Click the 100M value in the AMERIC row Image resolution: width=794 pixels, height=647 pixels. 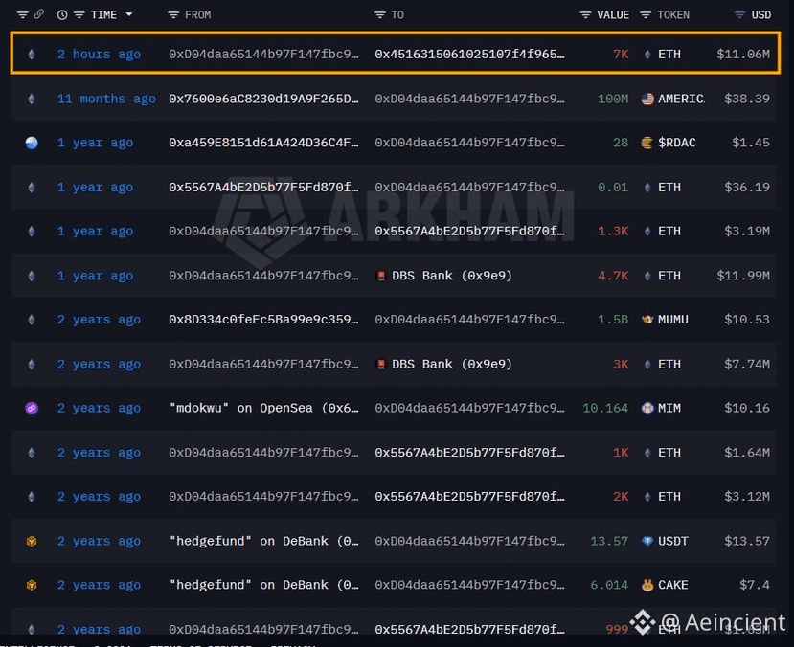[613, 99]
